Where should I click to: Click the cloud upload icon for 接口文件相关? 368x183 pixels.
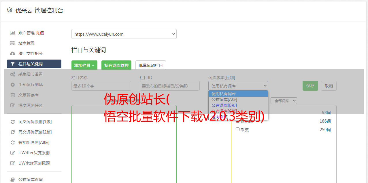coord(13,54)
